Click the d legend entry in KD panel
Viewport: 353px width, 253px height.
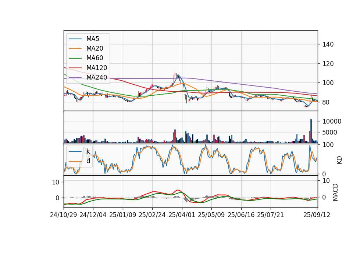(79, 161)
